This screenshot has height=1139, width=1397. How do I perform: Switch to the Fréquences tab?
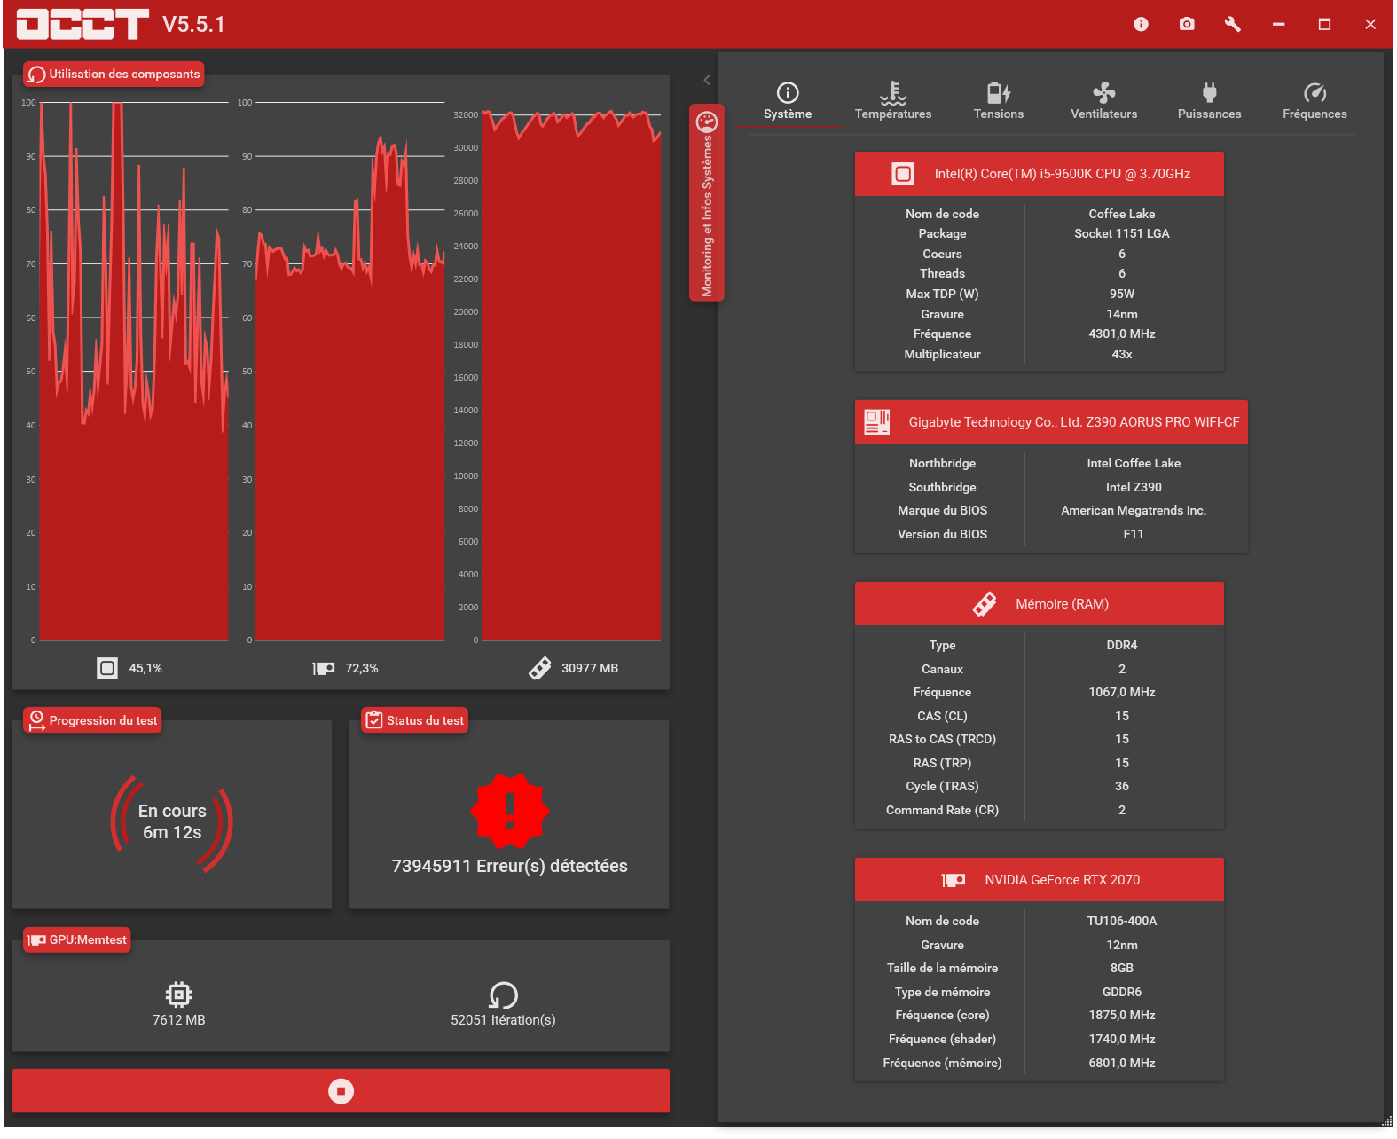tap(1315, 101)
